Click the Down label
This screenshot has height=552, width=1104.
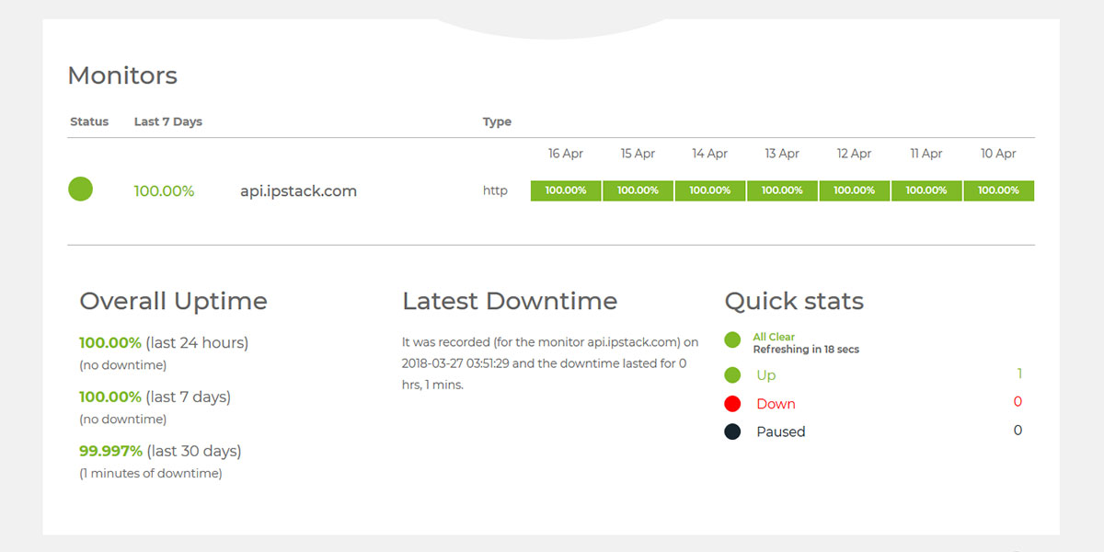click(x=776, y=404)
